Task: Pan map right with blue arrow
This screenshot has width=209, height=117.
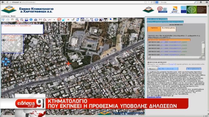Action: coord(8,62)
